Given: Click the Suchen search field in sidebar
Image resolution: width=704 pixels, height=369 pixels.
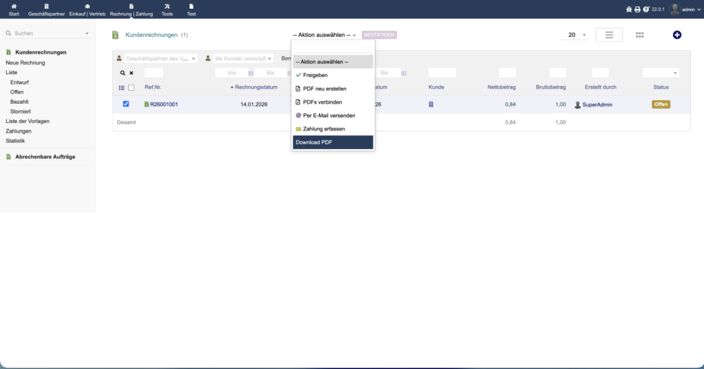Looking at the screenshot, I should tap(47, 33).
